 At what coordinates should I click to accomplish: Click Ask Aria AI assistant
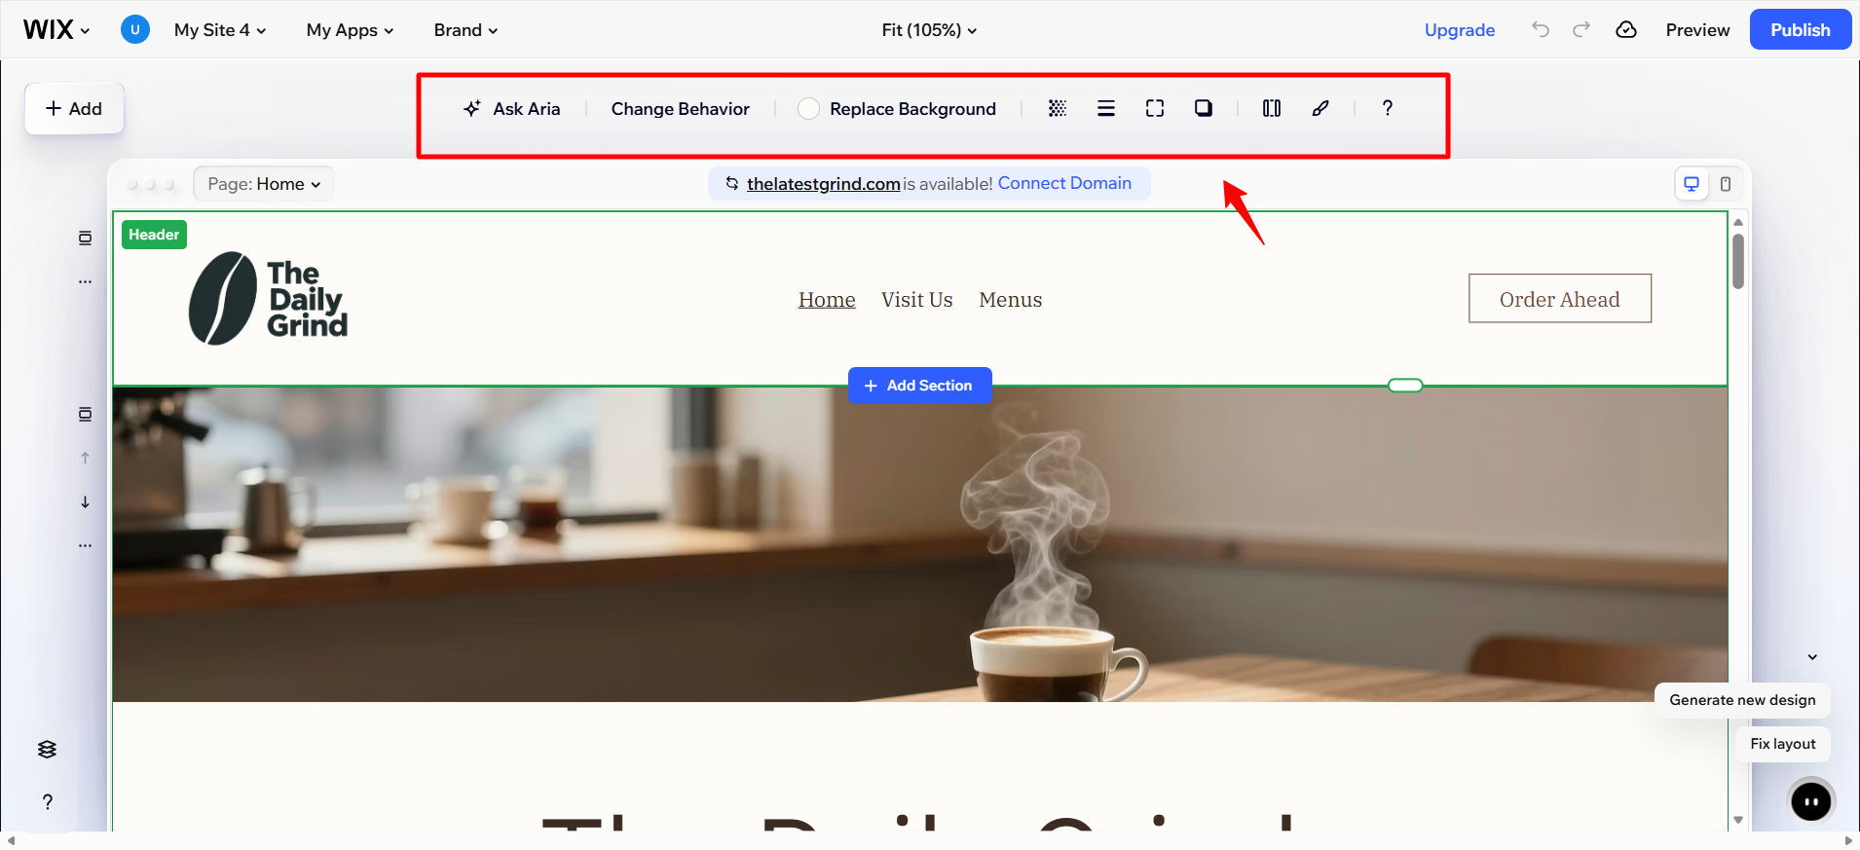512,109
